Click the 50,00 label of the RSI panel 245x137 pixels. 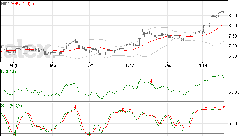(234, 92)
